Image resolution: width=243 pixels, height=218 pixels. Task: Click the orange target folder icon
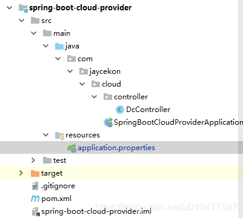click(35, 173)
